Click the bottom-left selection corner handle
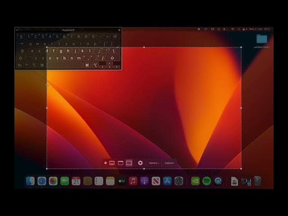Image resolution: width=288 pixels, height=216 pixels. [47, 169]
